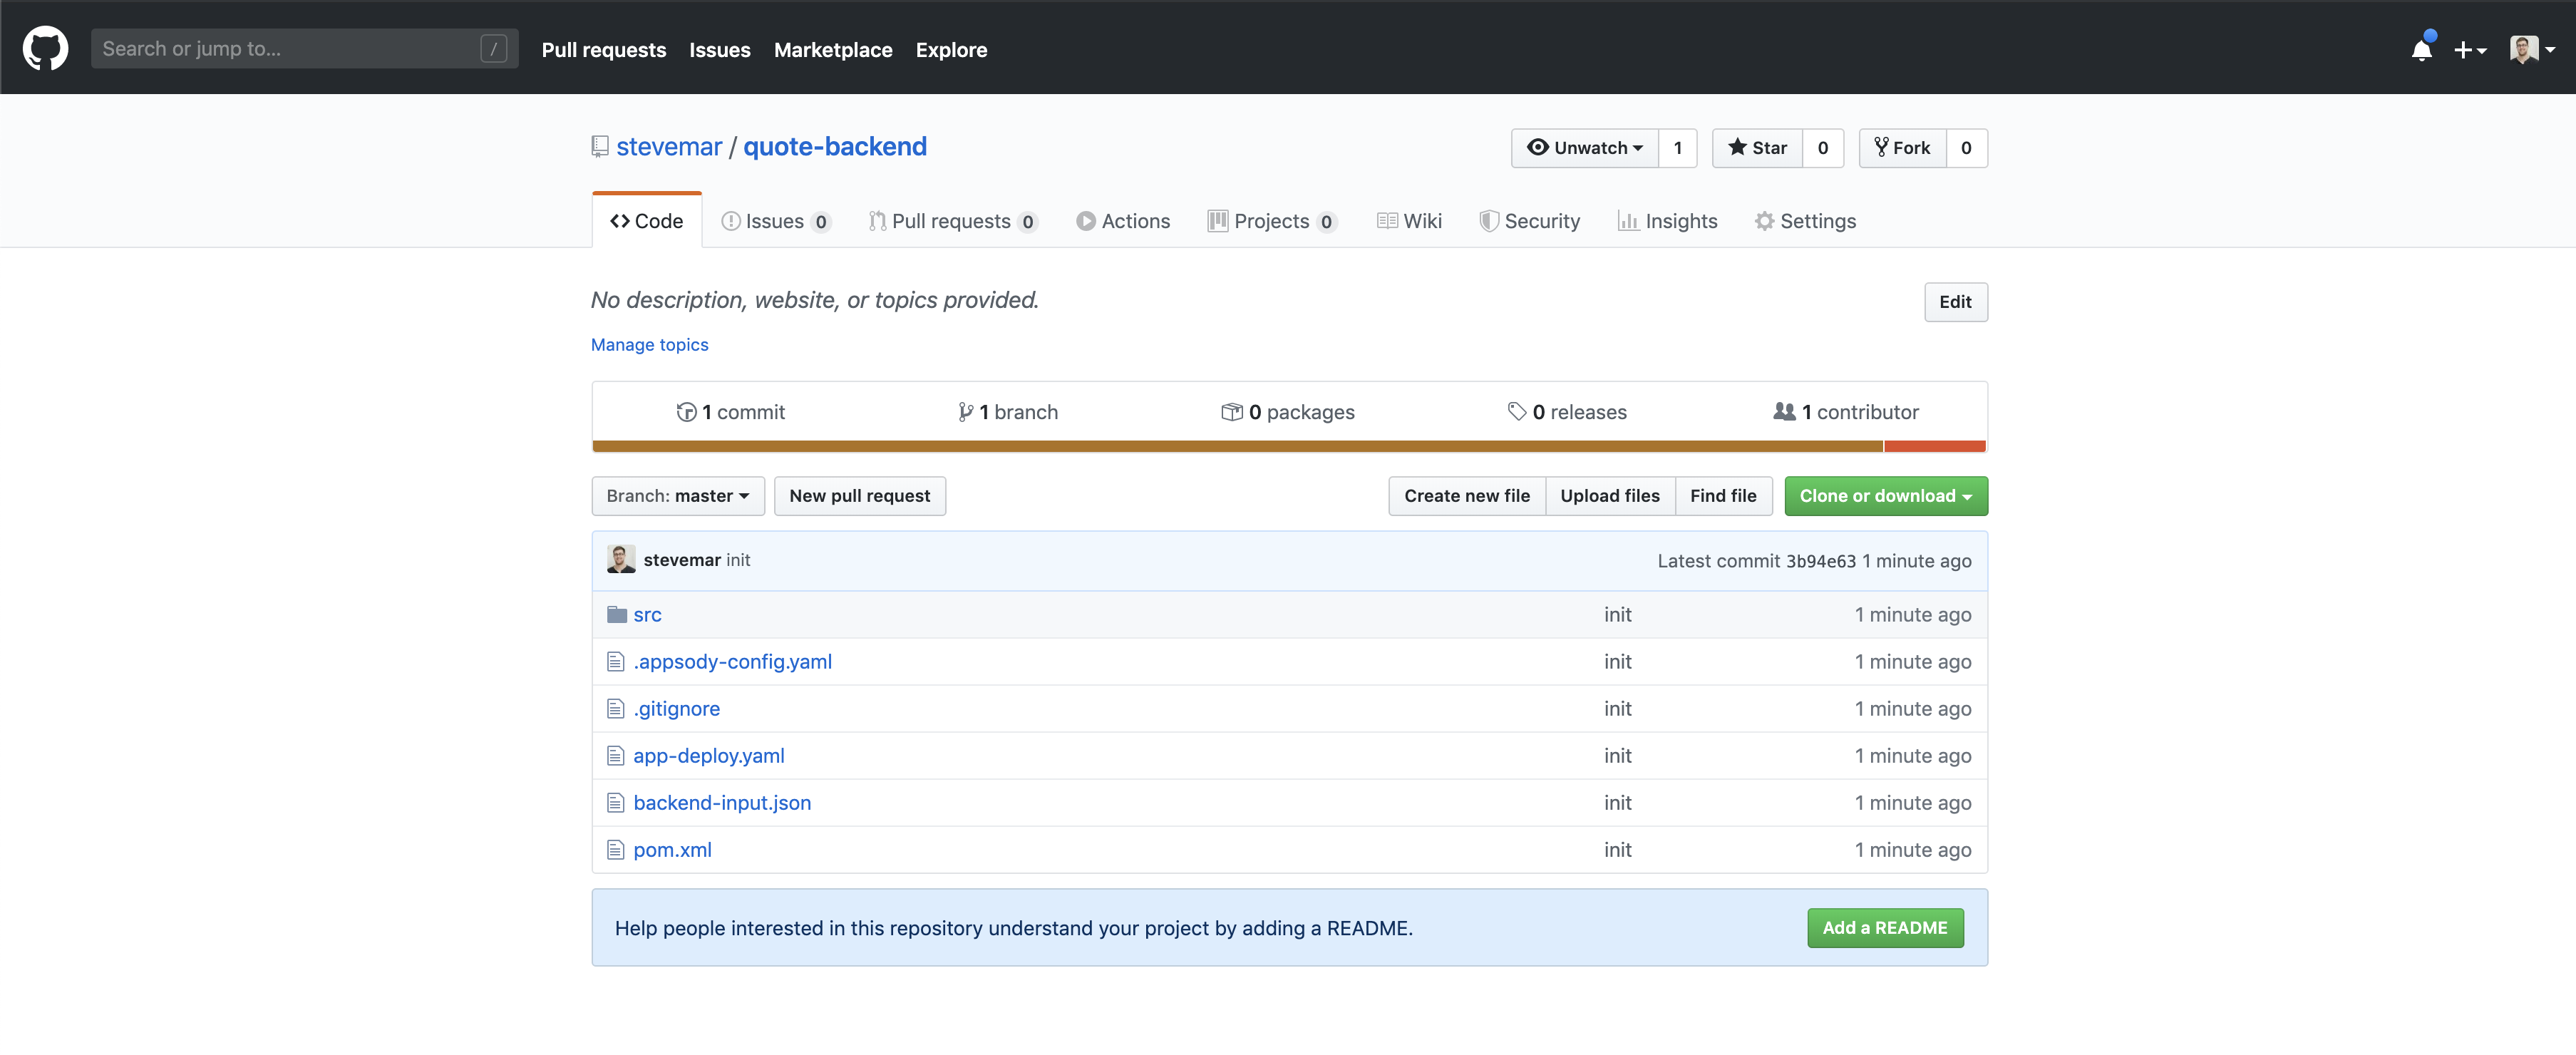Open backend-input.json file
Viewport: 2576px width, 1055px height.
[x=721, y=802]
